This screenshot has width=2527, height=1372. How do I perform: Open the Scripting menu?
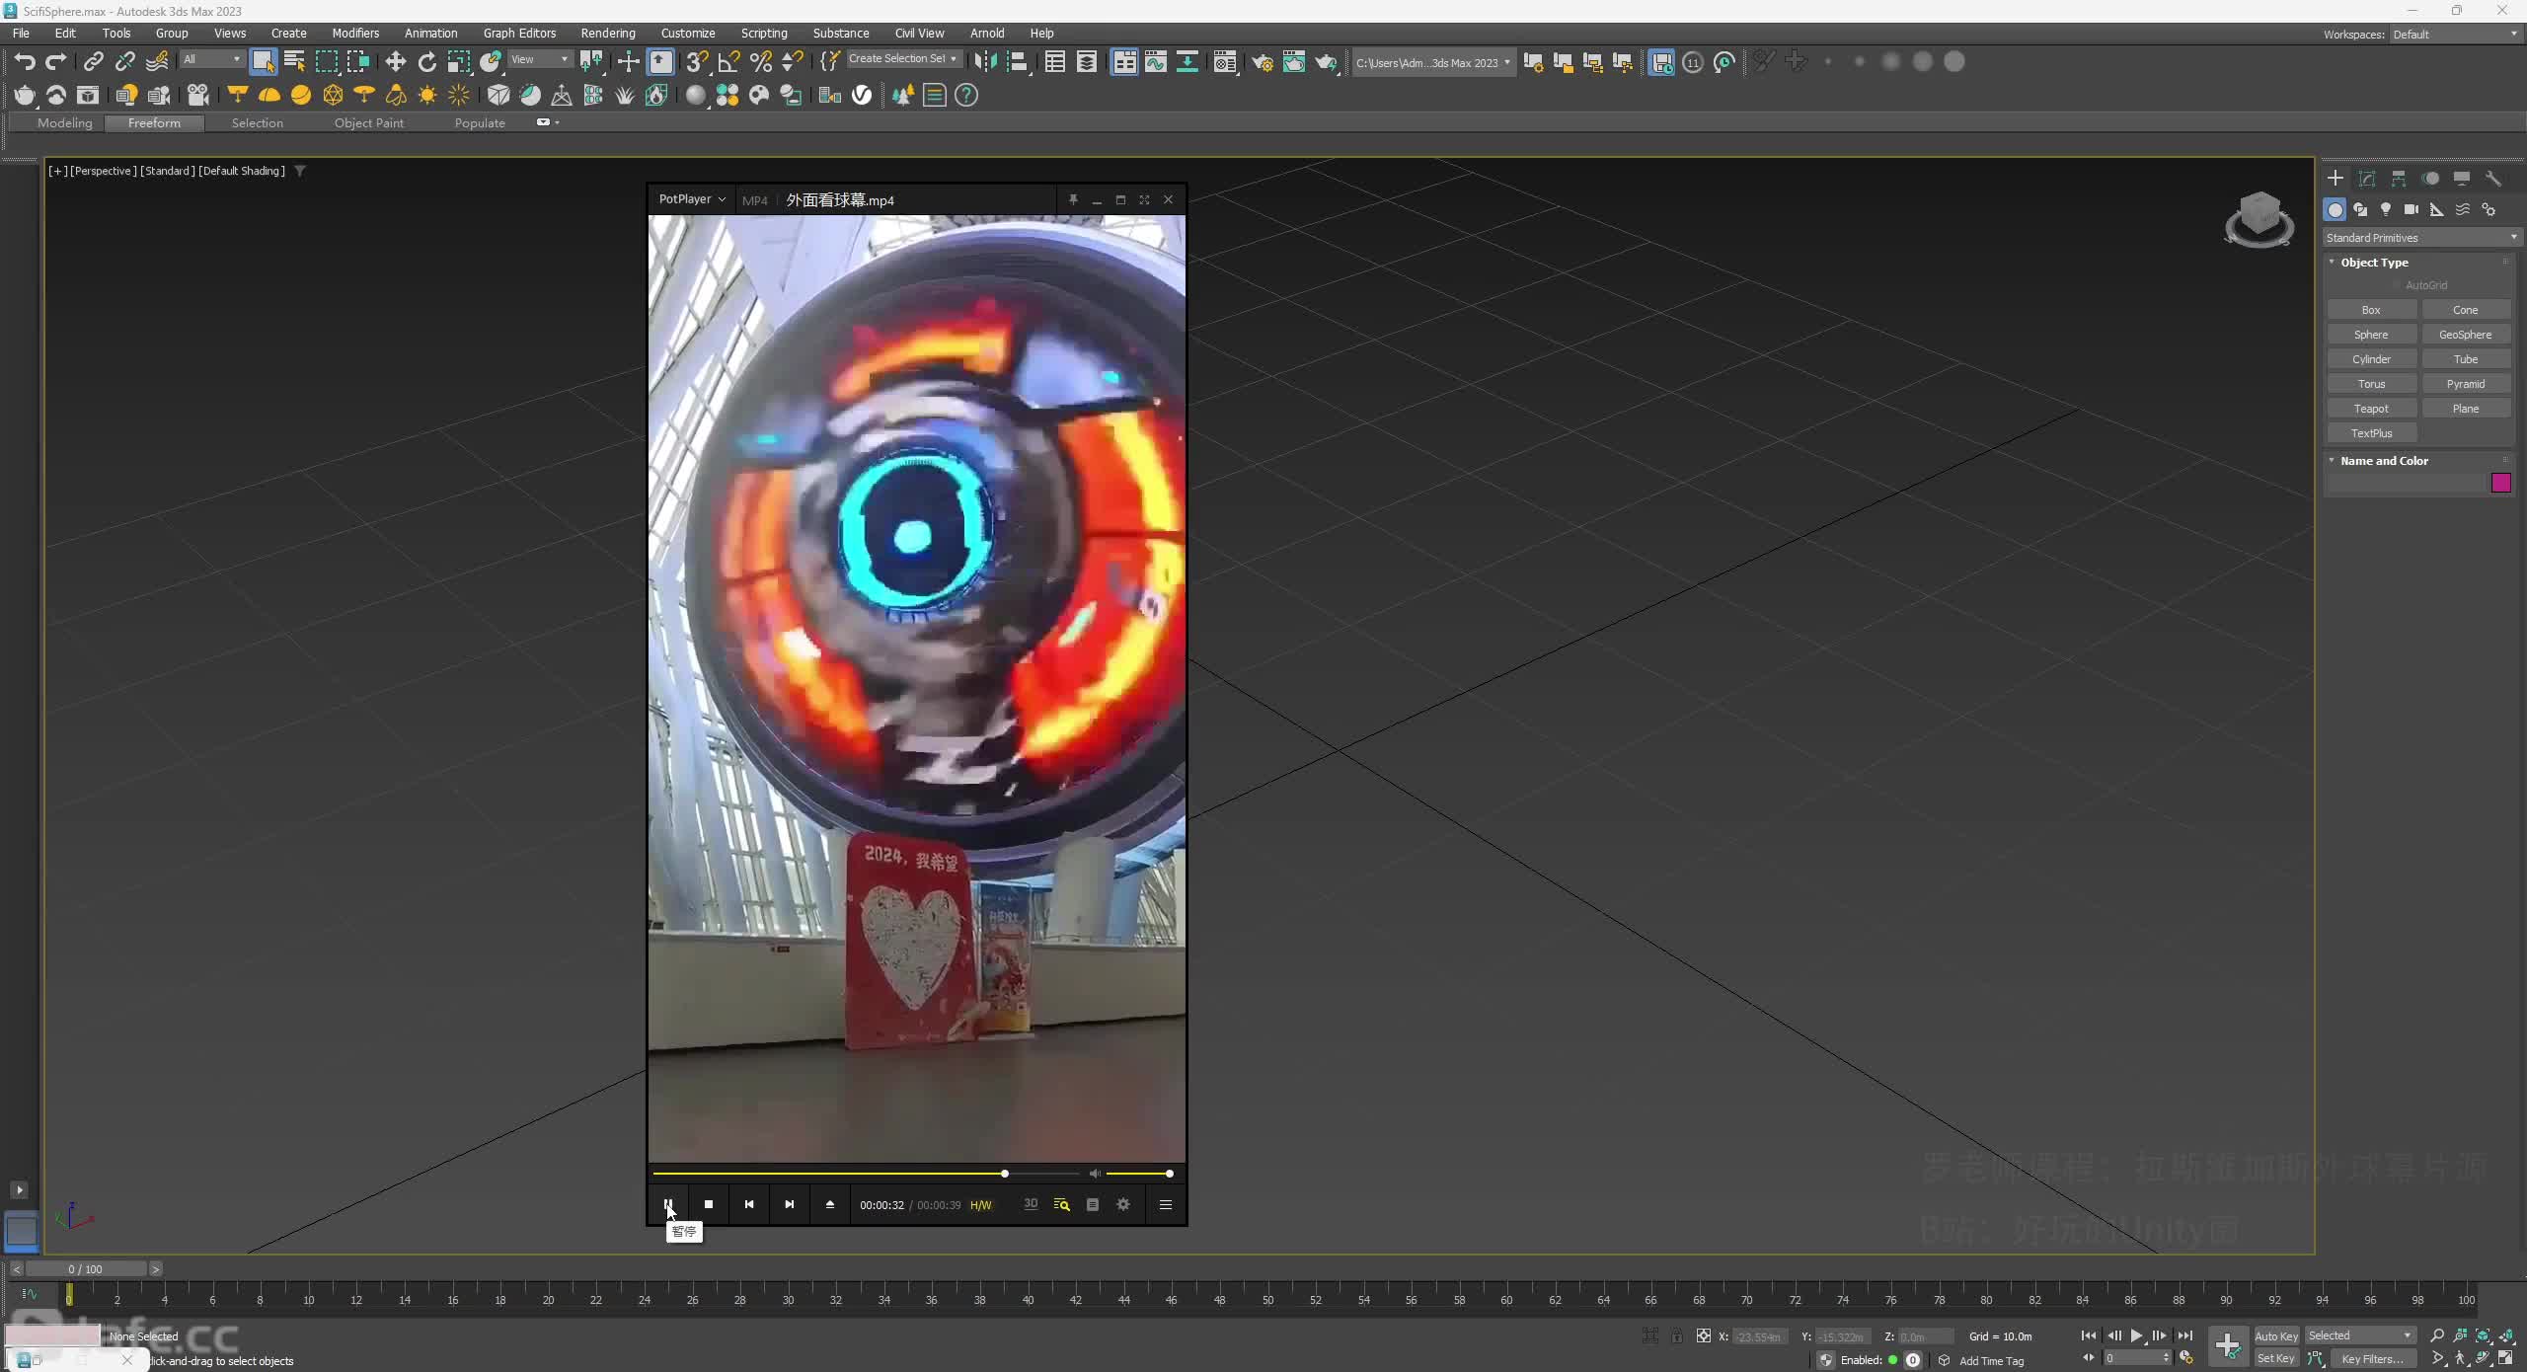click(x=764, y=33)
